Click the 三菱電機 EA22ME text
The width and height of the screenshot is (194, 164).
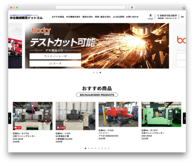[64, 139]
